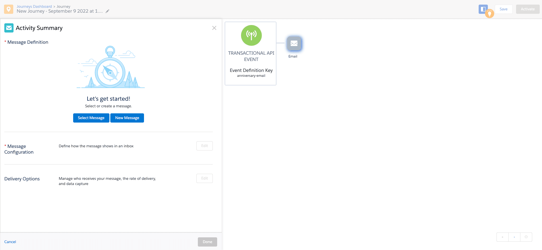Screen dimensions: 542x250
Task: Click Edit for Delivery Options
Action: tap(204, 178)
